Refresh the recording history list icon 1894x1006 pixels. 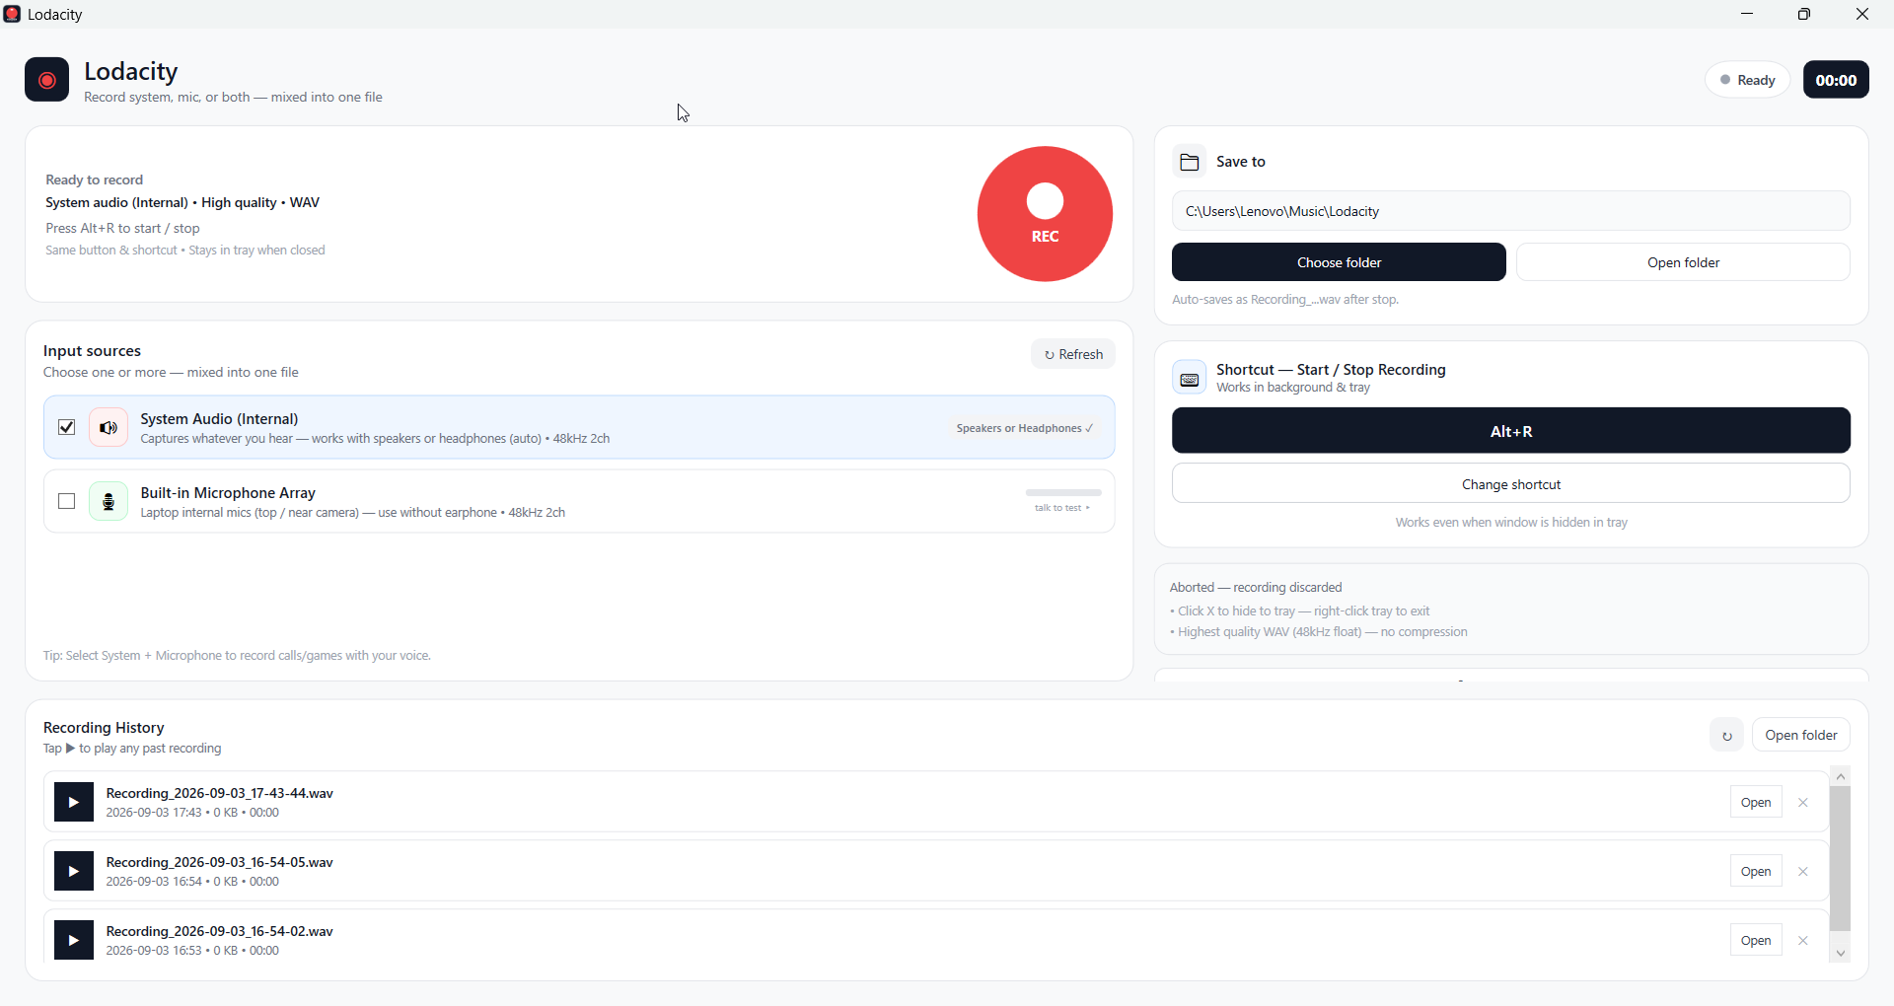click(1726, 735)
